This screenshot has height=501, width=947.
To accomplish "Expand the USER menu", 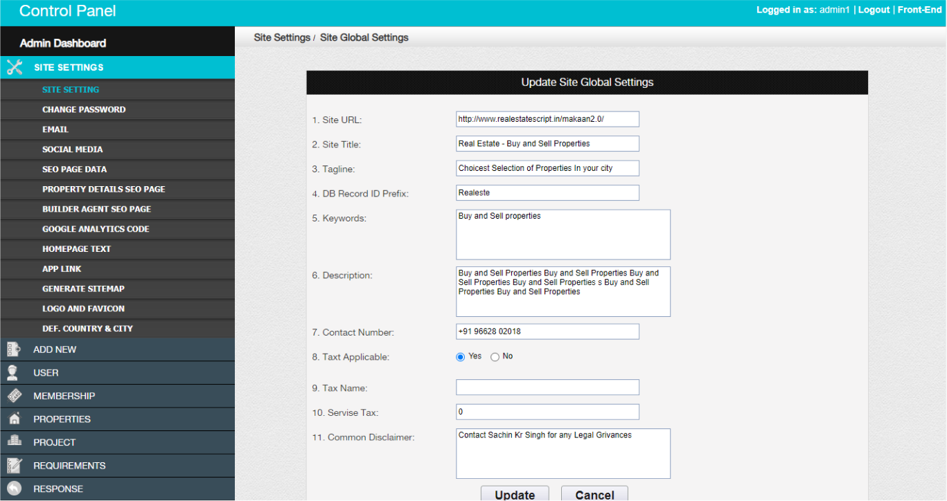I will (x=118, y=373).
